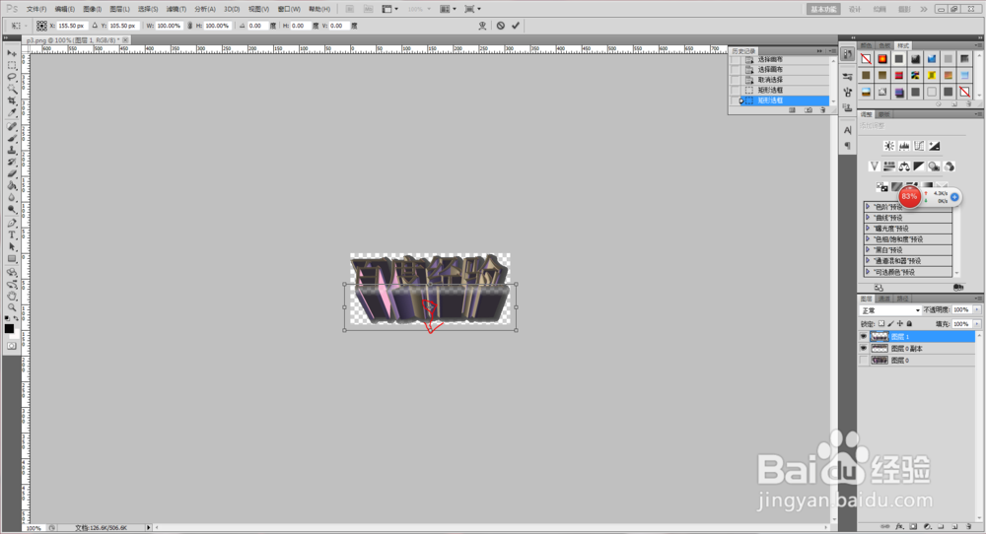The image size is (986, 534).
Task: Select the Zoom tool
Action: coord(11,307)
